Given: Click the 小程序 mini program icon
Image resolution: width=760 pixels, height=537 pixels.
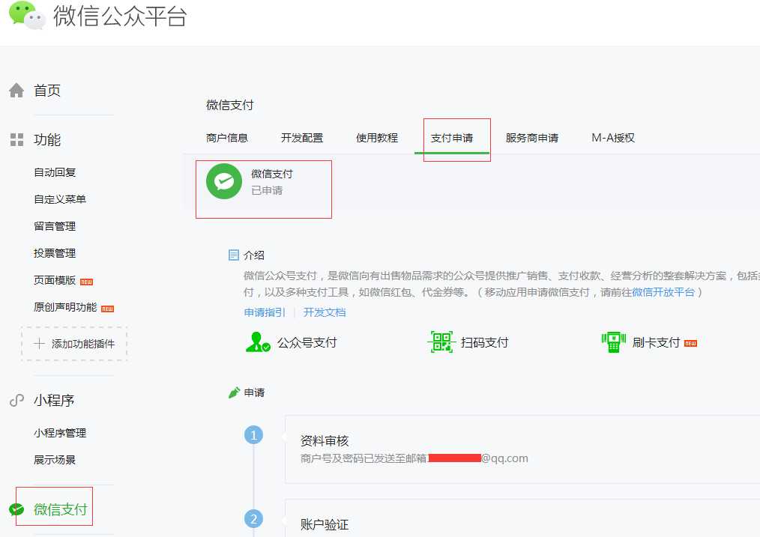Looking at the screenshot, I should [16, 400].
